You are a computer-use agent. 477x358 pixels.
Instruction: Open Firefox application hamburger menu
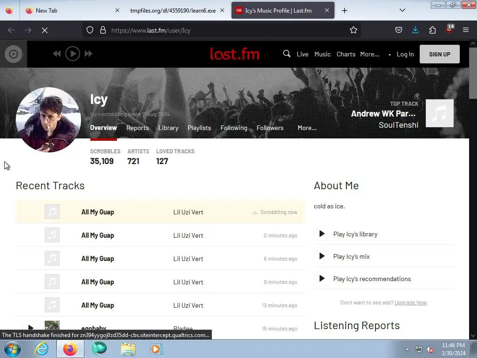pyautogui.click(x=466, y=30)
